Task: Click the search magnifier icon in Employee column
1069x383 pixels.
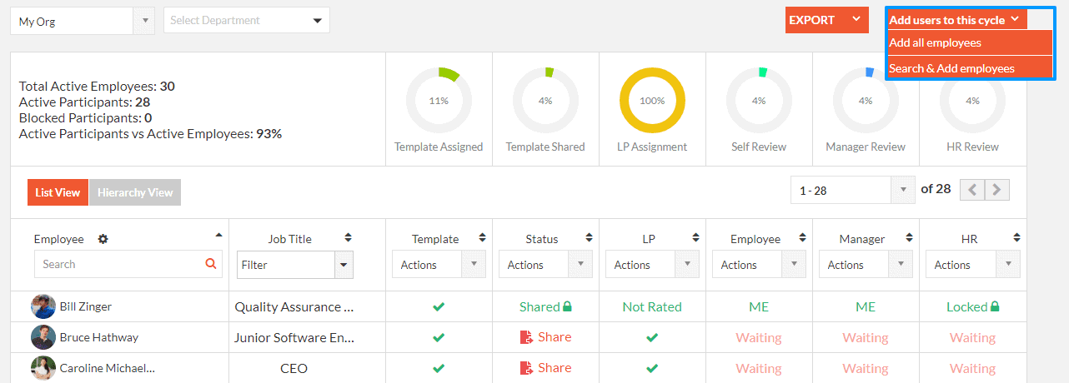Action: click(x=211, y=264)
